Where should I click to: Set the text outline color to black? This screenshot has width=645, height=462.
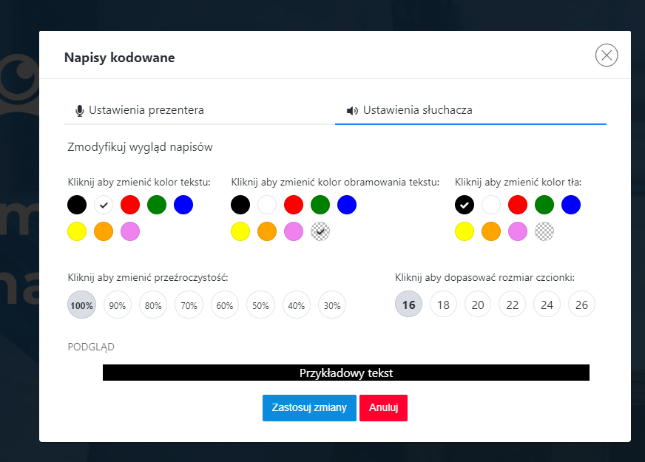(x=240, y=205)
